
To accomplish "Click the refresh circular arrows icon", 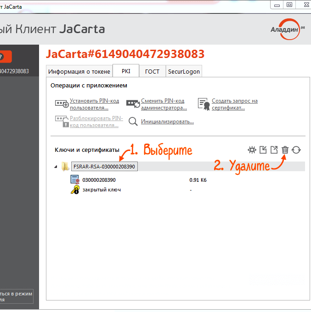I will (296, 150).
